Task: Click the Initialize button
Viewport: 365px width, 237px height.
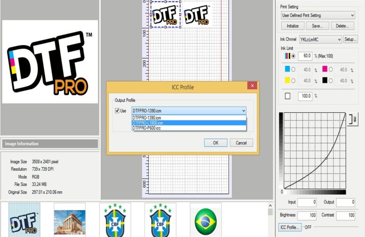Action: 292,26
